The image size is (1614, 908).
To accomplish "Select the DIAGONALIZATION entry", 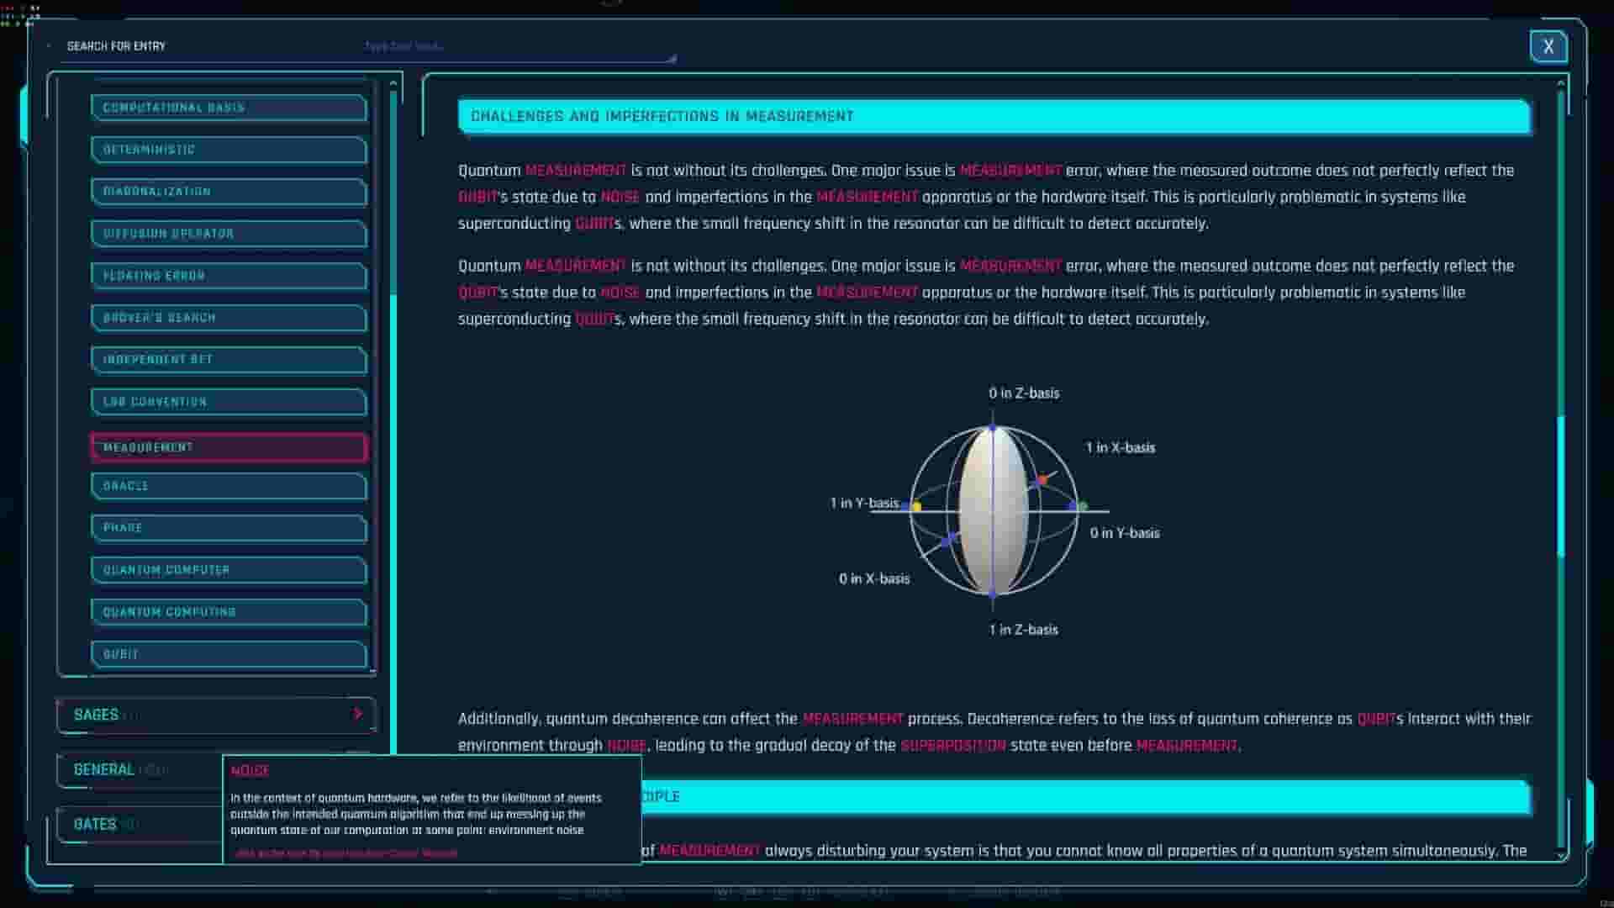I will point(228,192).
